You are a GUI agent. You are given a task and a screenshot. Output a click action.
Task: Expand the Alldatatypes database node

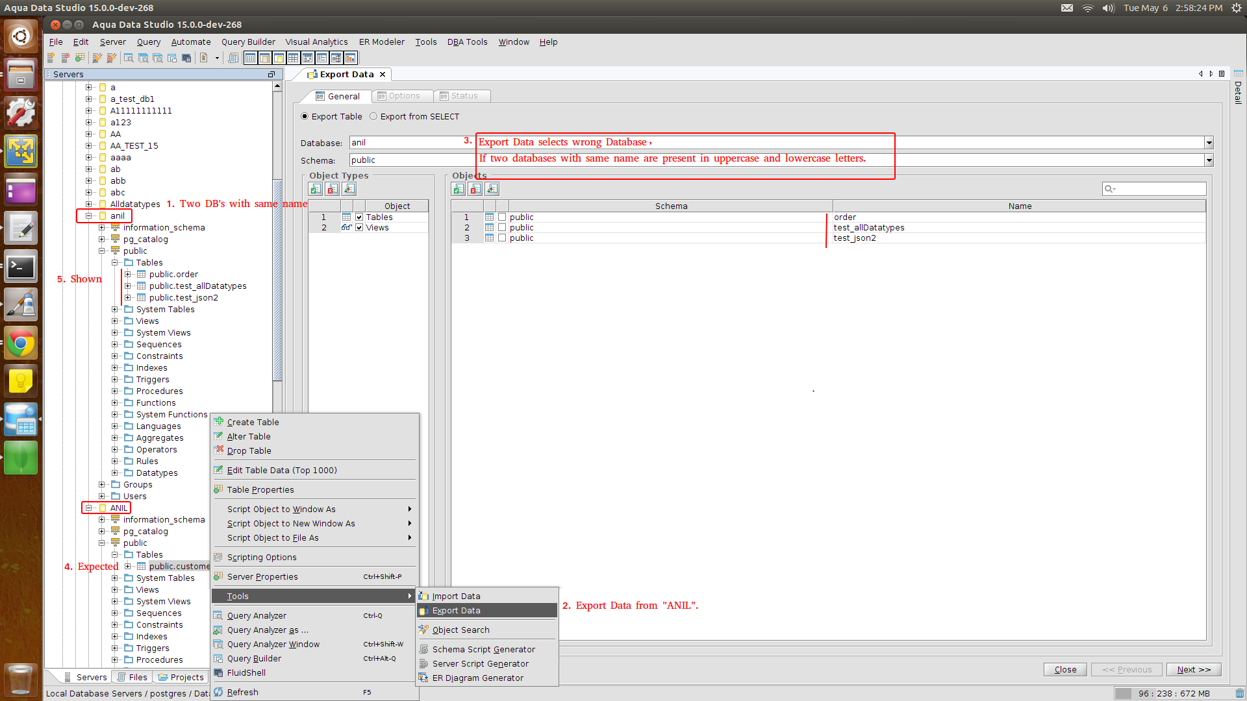[89, 204]
